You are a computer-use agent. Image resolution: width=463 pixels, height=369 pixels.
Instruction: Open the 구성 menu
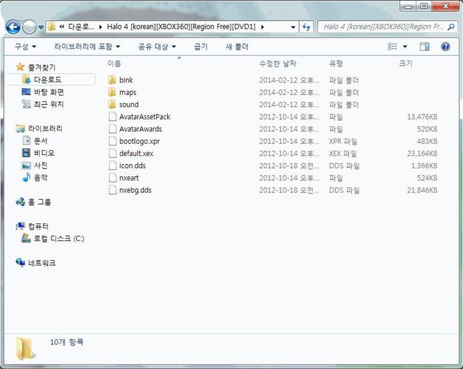pyautogui.click(x=25, y=46)
